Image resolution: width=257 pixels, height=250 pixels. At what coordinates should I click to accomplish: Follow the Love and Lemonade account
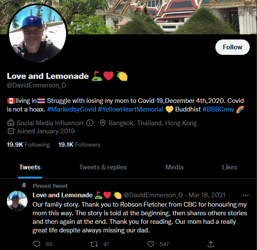[233, 47]
